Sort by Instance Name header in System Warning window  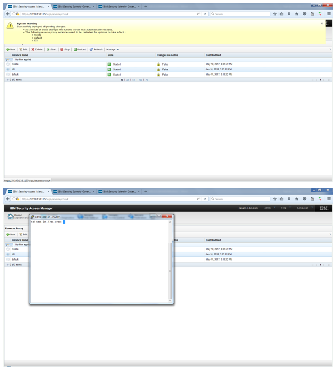20,55
